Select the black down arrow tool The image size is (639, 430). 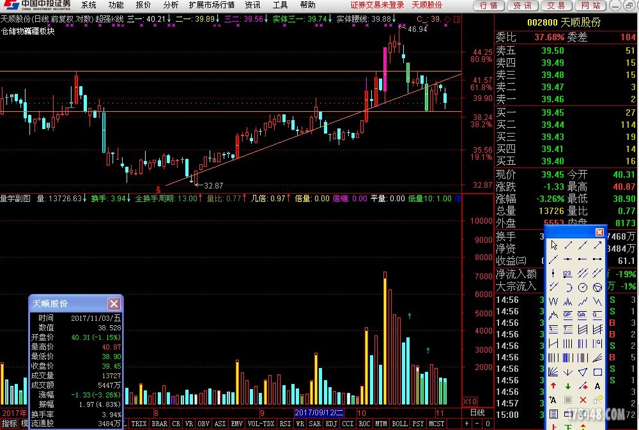pos(567,372)
